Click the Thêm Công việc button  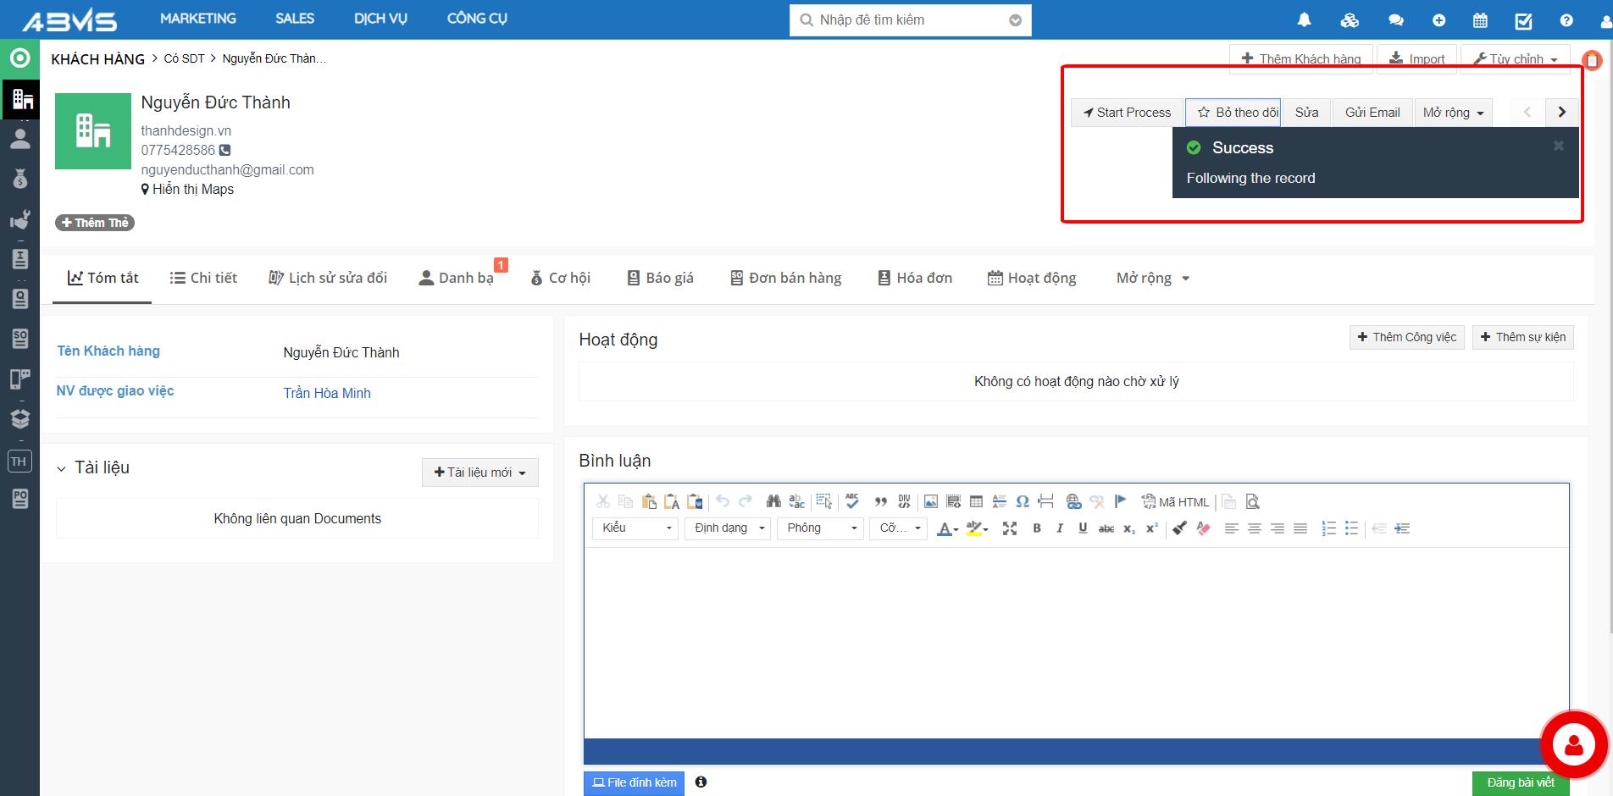1406,337
